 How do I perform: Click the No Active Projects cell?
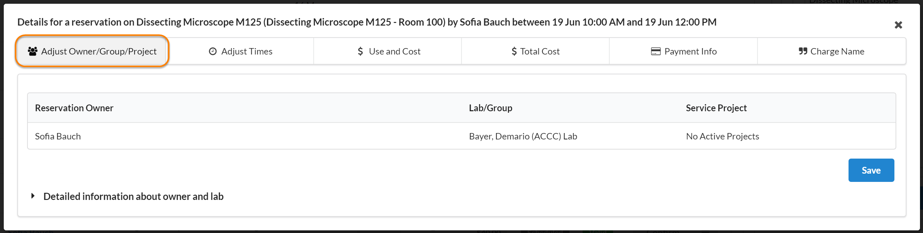click(x=722, y=136)
